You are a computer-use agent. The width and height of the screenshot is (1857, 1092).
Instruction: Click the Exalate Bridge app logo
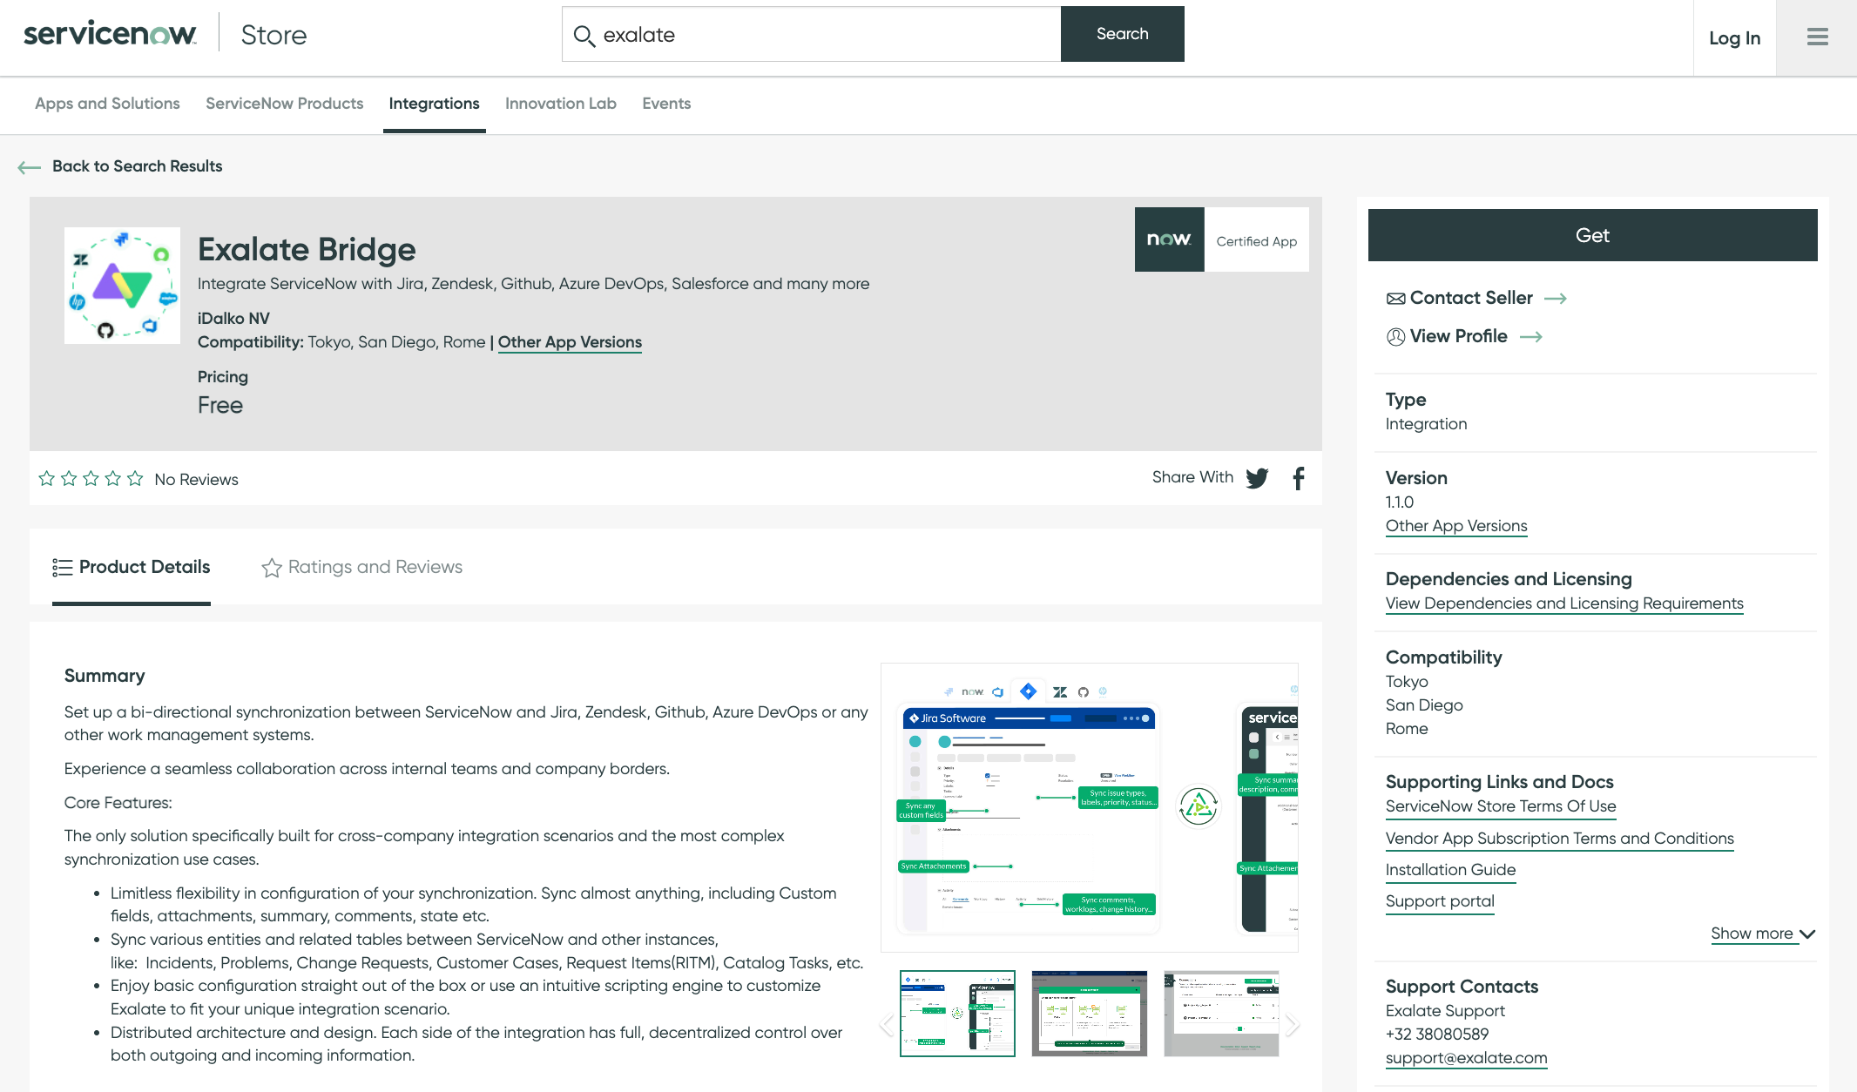[x=122, y=286]
